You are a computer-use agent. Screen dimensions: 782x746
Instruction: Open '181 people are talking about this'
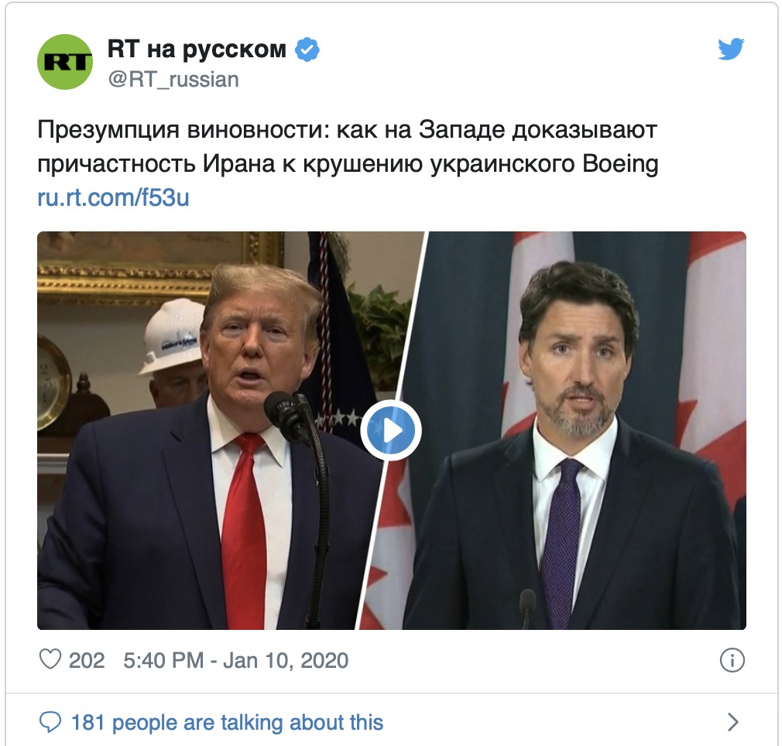click(x=228, y=722)
